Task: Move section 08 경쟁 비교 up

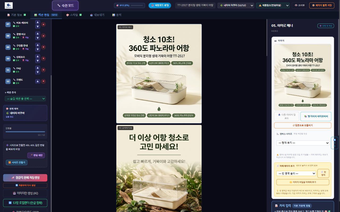Action: pyautogui.click(x=38, y=34)
